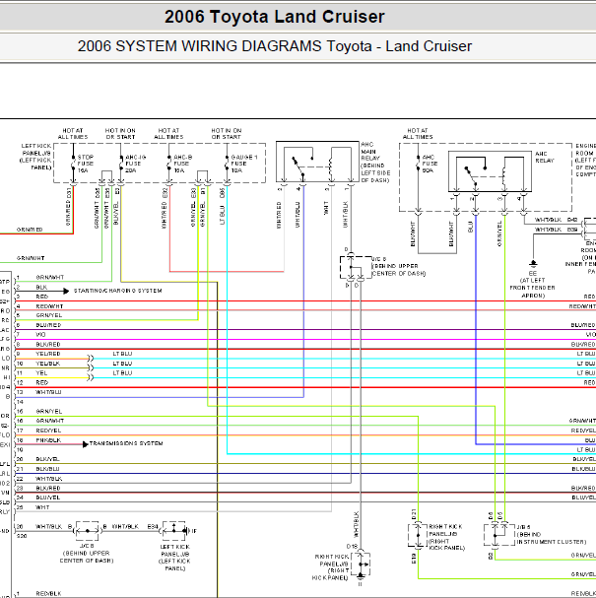Select pin 1 GRN/WHT wire label
This screenshot has width=596, height=598.
coord(50,277)
